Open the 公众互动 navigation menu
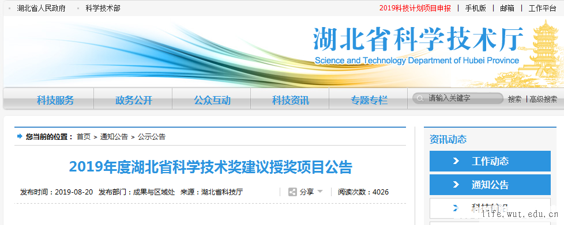Image resolution: width=564 pixels, height=225 pixels. click(x=212, y=100)
